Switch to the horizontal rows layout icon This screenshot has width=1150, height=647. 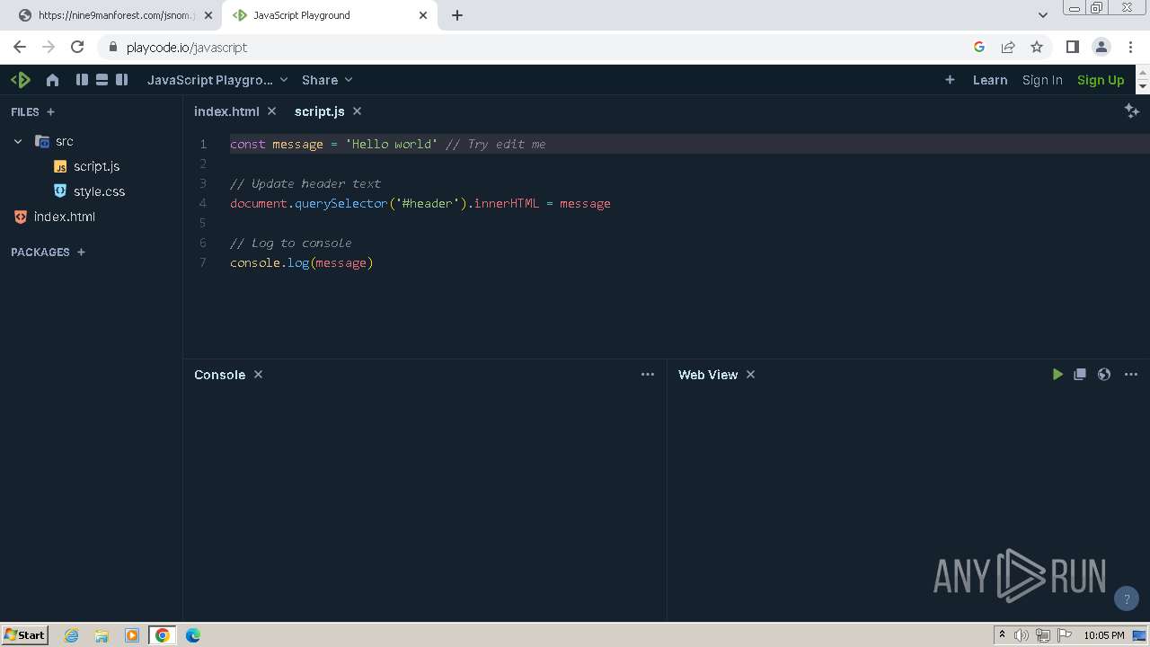tap(102, 80)
